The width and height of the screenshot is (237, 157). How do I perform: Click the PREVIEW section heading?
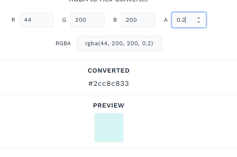pos(109,105)
